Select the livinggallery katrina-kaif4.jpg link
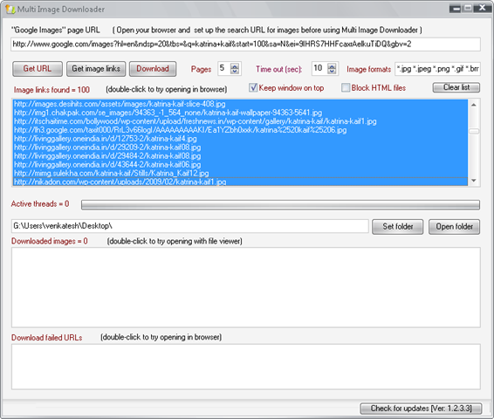The height and width of the screenshot is (419, 494). coord(240,139)
